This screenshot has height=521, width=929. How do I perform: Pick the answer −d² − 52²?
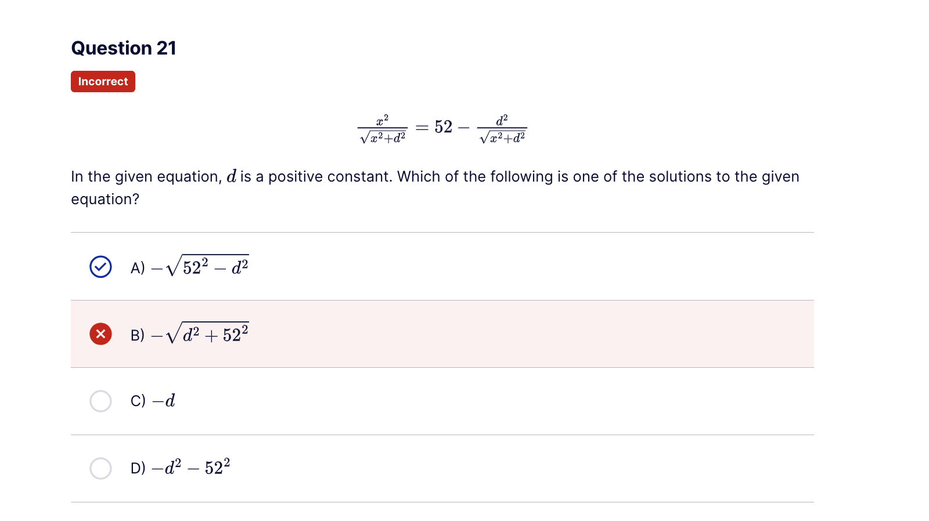coord(191,467)
